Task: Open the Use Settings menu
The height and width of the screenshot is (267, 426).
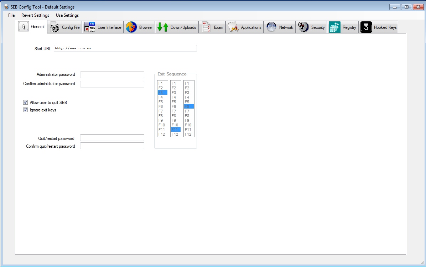Action: 67,15
